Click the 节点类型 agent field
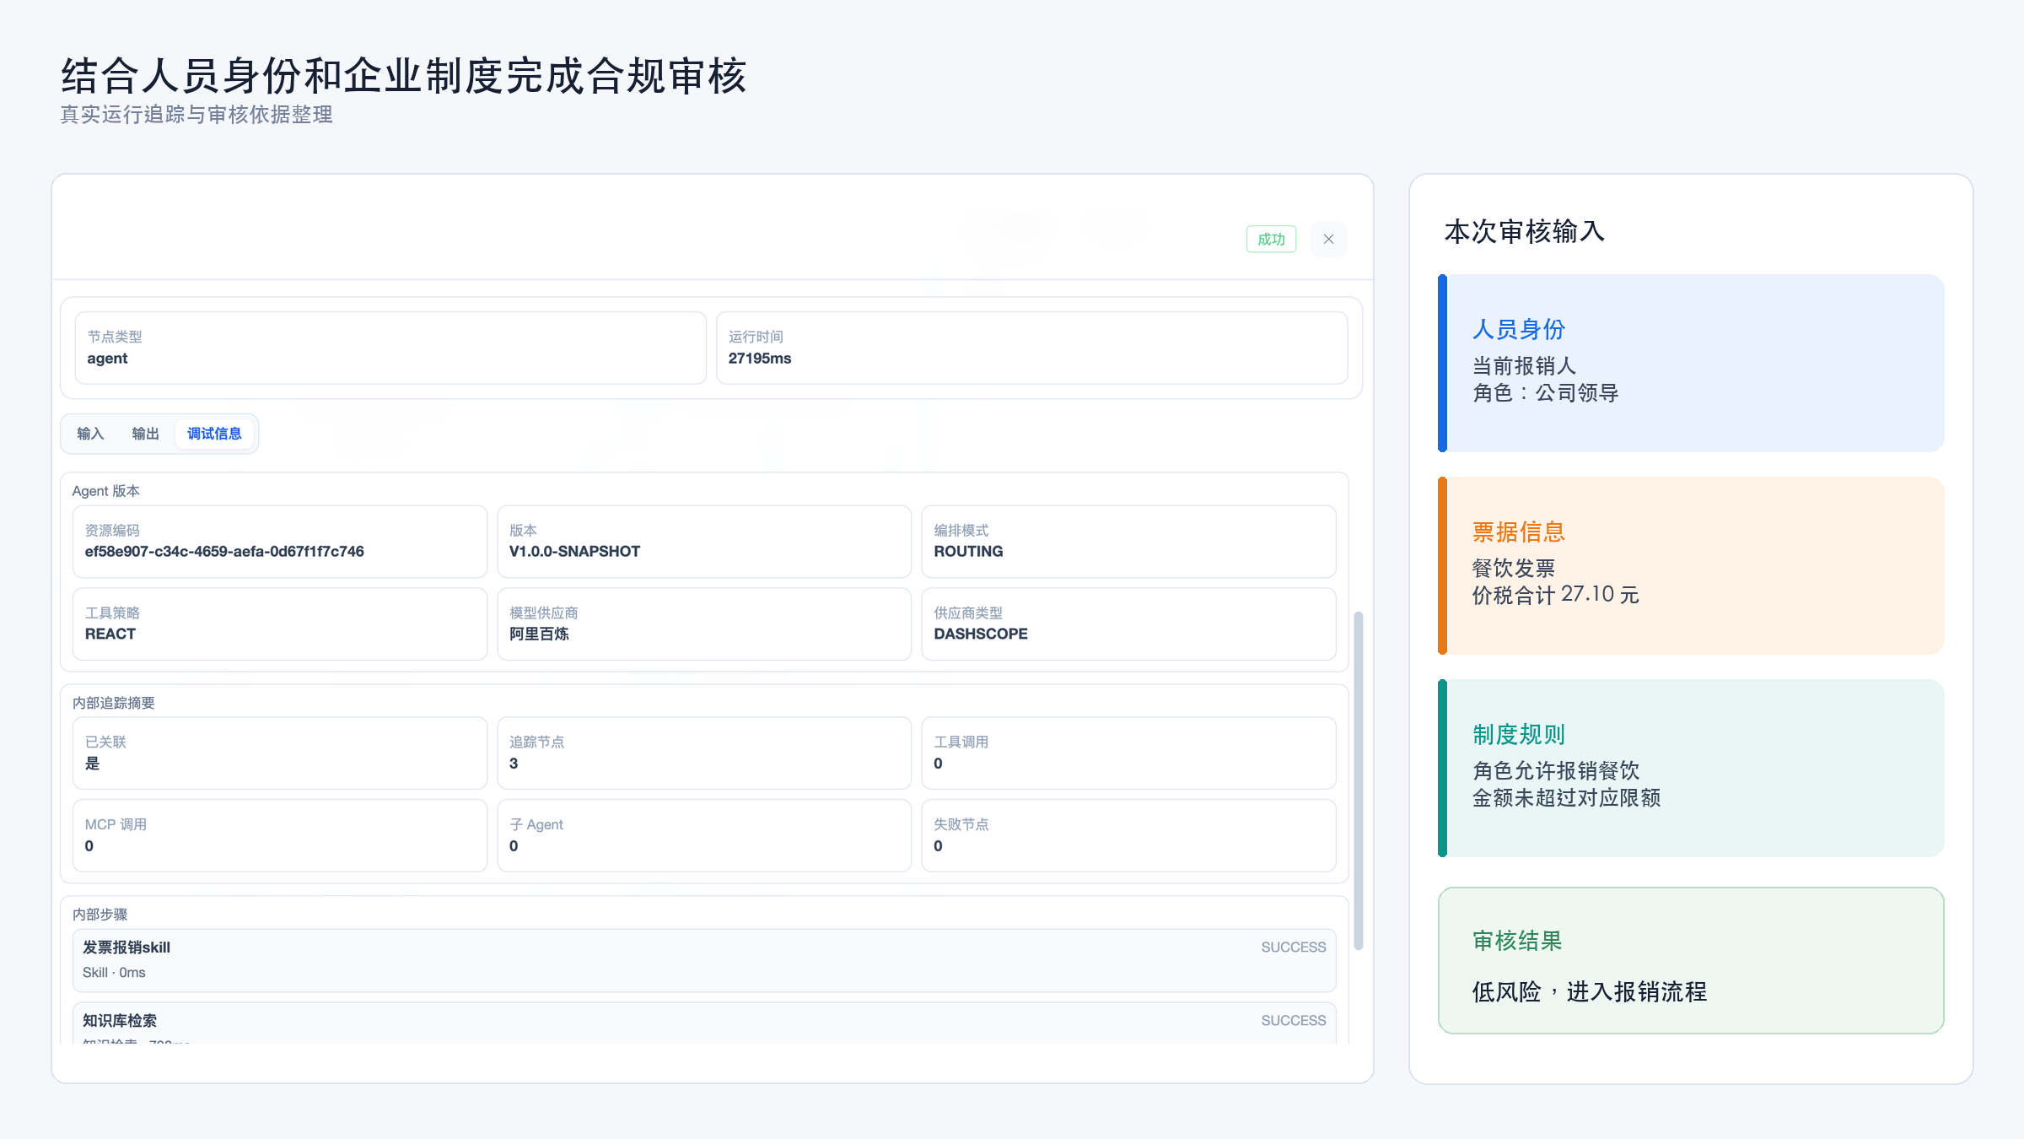The height and width of the screenshot is (1139, 2024). (x=390, y=348)
